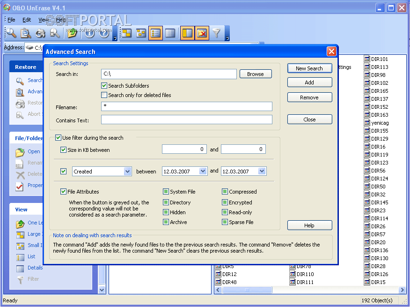Toggle the date filter checkbox beside Created

(63, 172)
